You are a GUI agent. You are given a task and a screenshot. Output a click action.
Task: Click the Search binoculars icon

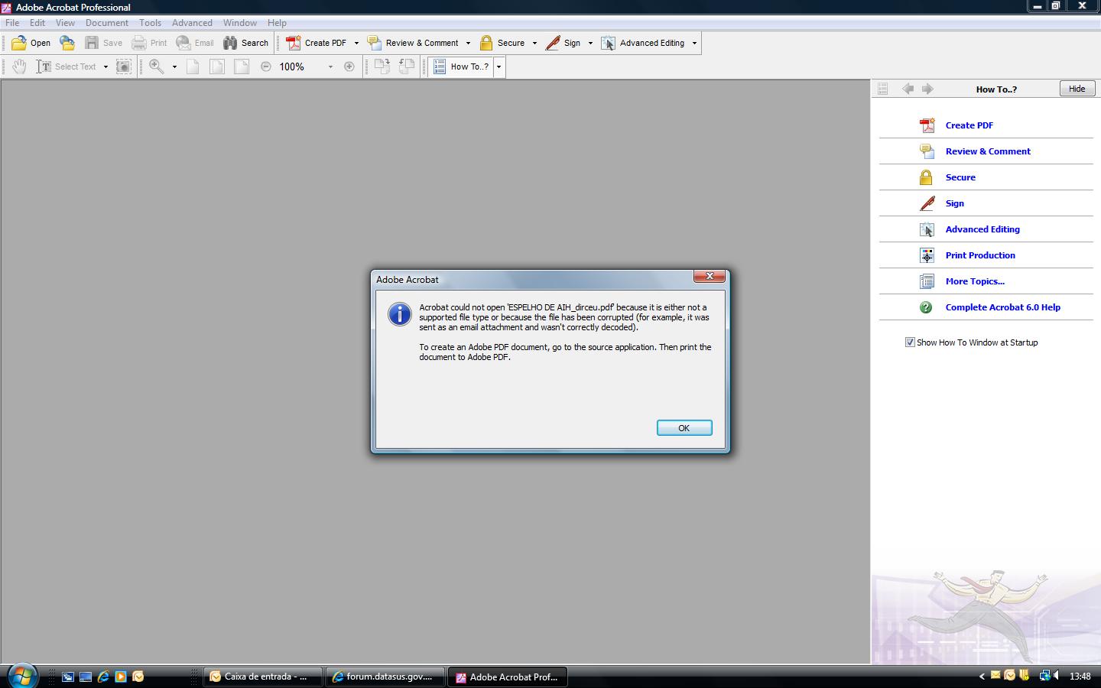(230, 43)
